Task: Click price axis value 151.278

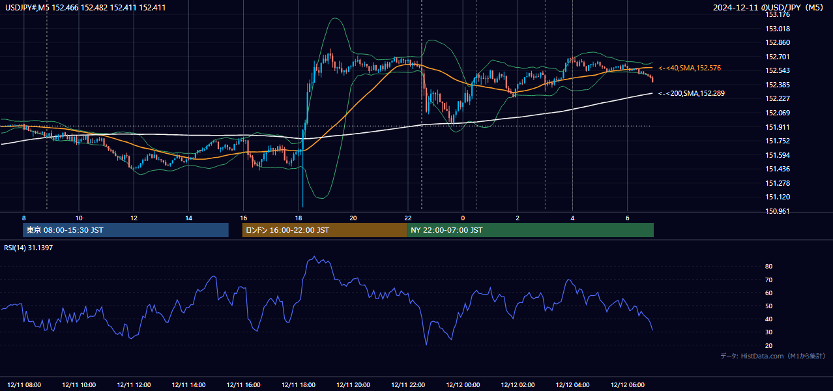Action: click(778, 183)
